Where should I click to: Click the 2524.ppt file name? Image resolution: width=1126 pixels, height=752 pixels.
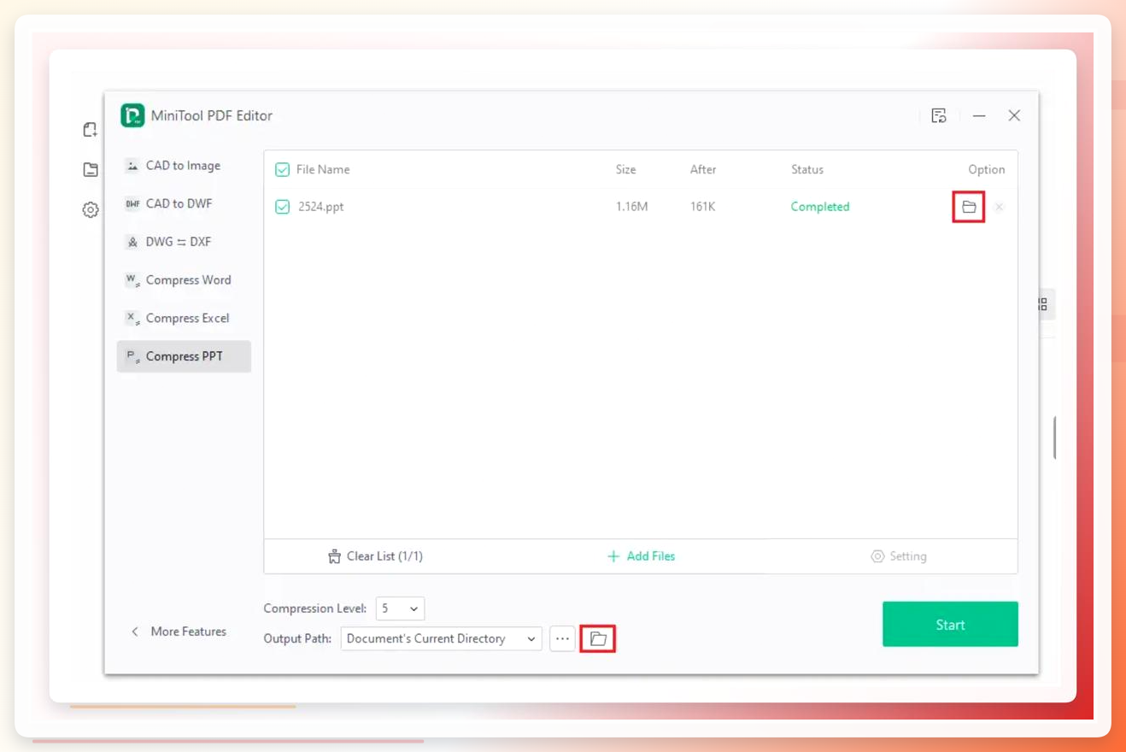321,207
